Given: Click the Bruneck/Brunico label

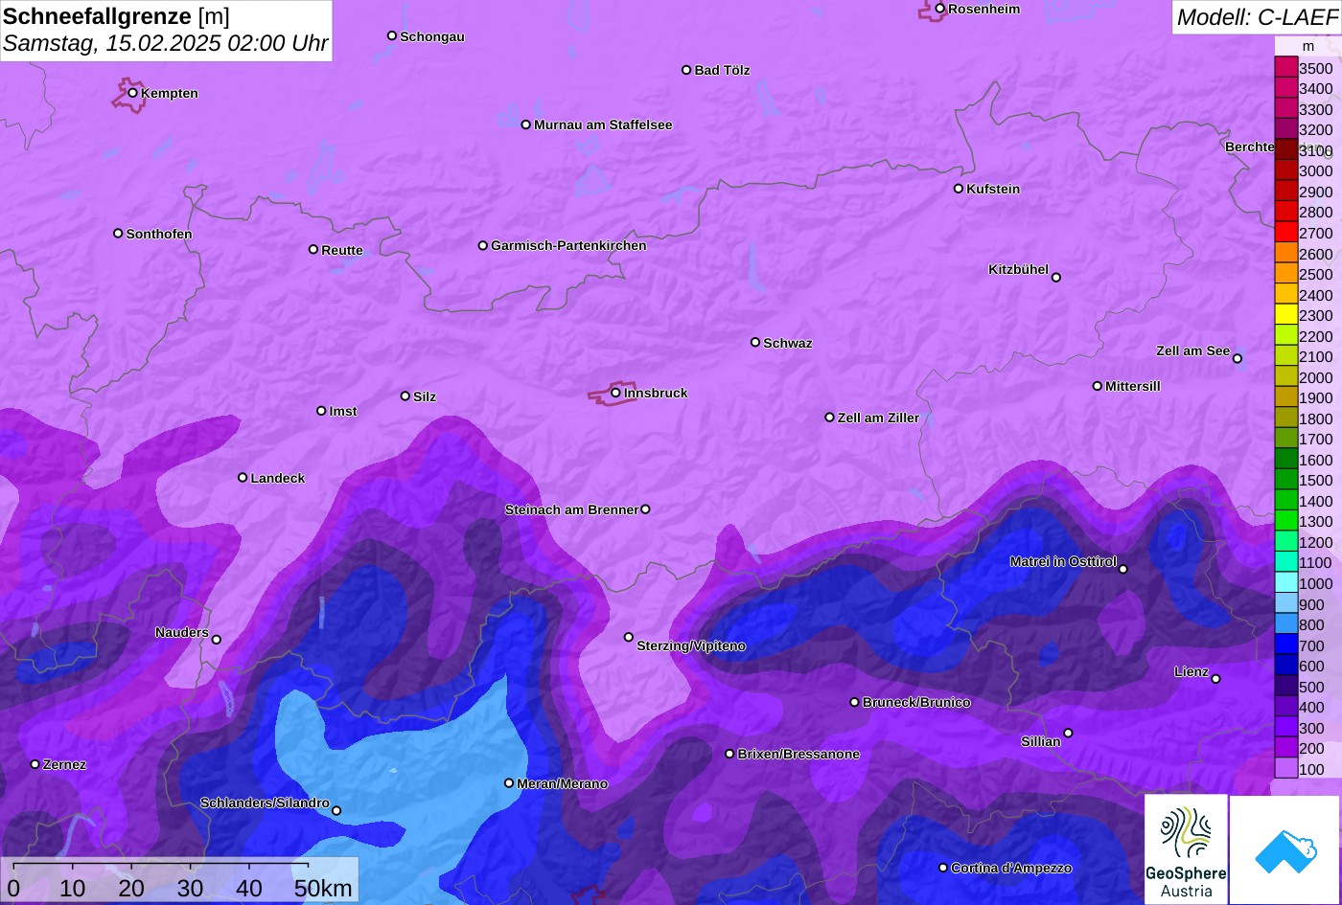Looking at the screenshot, I should [916, 702].
